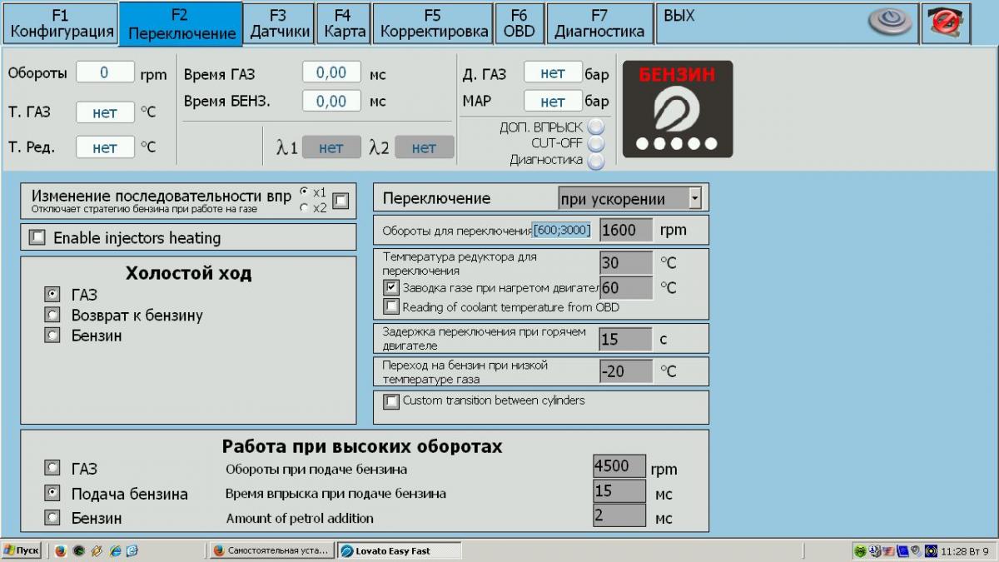Viewport: 999px width, 562px height.
Task: Tick Reading of coolant temperature from OBD
Action: pyautogui.click(x=391, y=307)
